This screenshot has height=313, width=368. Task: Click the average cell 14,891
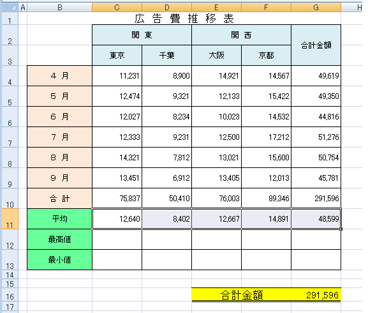(x=266, y=218)
